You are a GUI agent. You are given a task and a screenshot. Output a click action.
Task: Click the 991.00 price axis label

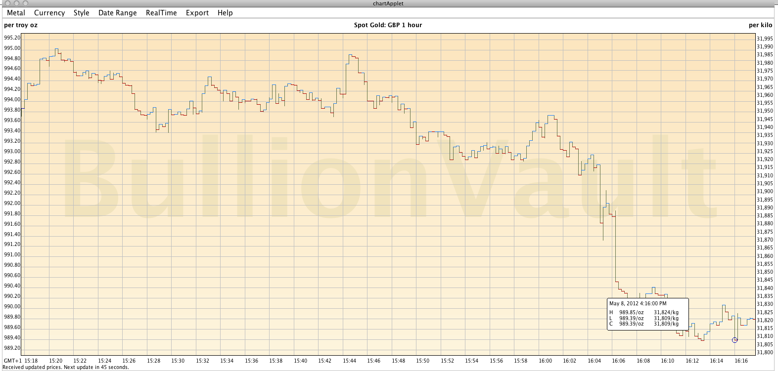coord(12,255)
